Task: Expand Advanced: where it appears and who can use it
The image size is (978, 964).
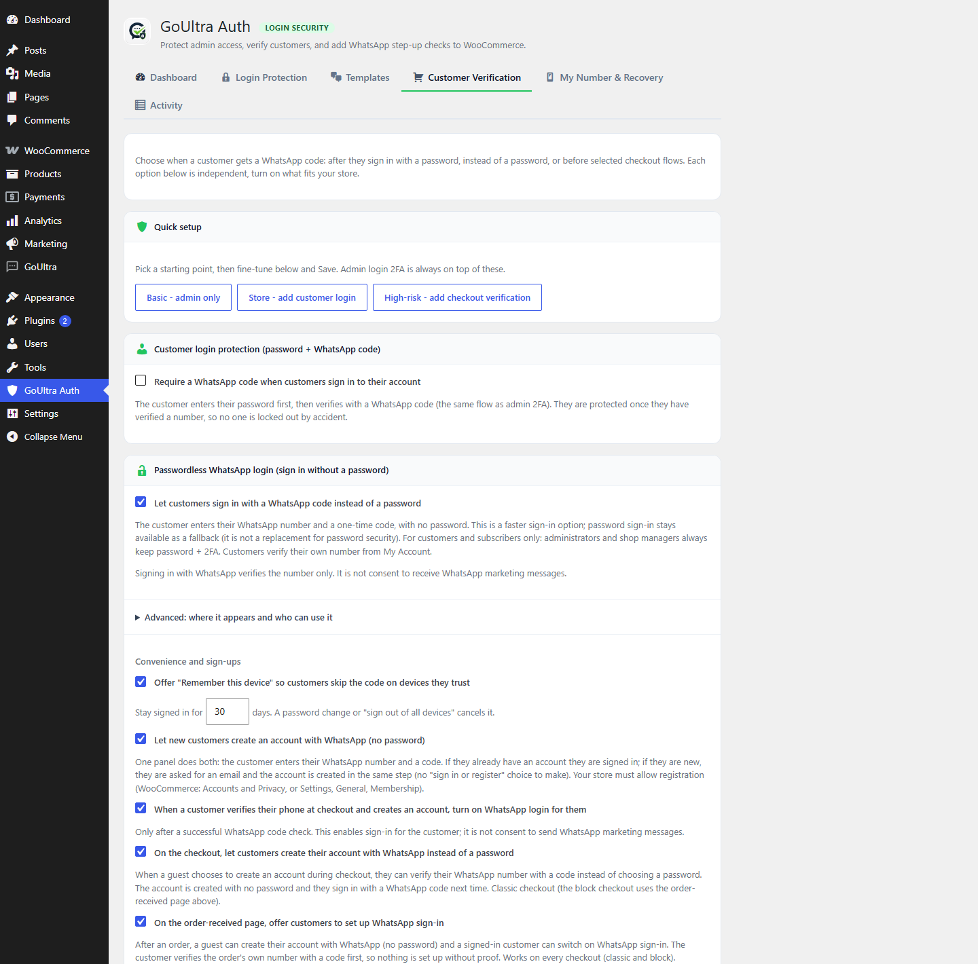Action: 234,617
